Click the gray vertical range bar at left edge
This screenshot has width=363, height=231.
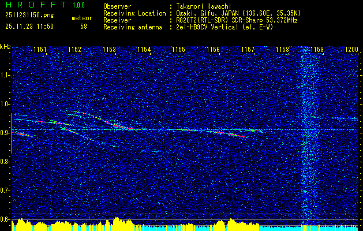(x=11, y=133)
